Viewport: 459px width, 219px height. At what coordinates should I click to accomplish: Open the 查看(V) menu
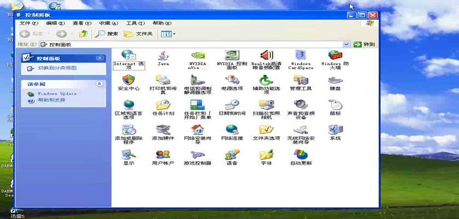(x=83, y=23)
